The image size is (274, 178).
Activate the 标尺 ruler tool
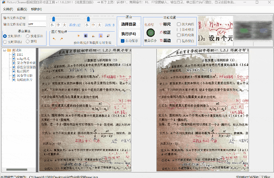click(165, 24)
